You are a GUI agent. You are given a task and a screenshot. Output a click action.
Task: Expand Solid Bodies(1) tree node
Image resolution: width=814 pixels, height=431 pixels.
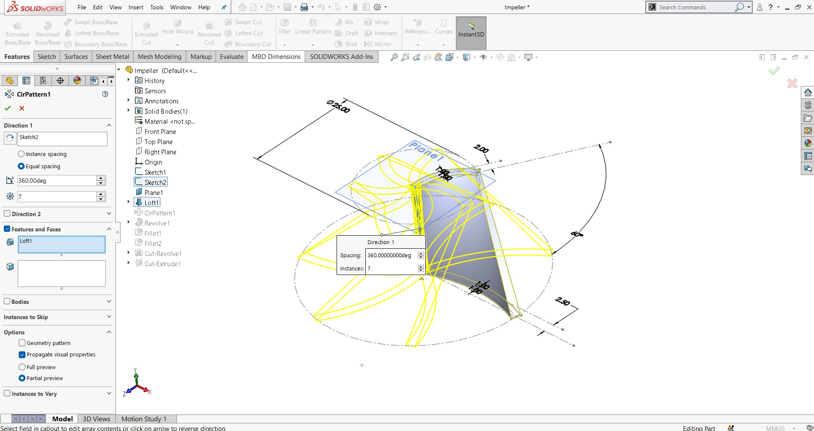click(x=129, y=110)
